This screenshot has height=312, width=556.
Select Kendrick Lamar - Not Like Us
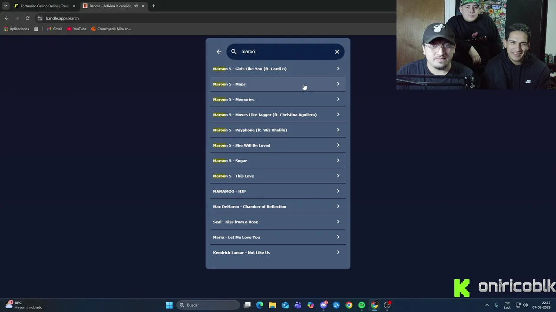click(x=278, y=253)
